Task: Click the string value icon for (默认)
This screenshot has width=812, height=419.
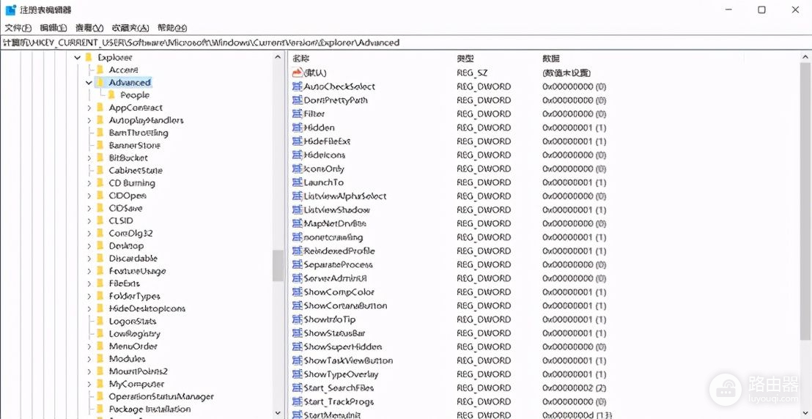Action: pos(297,73)
